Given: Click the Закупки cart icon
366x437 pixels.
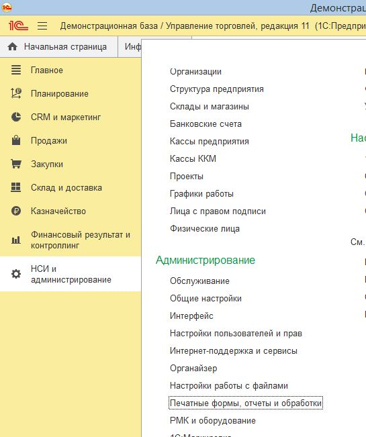Looking at the screenshot, I should (16, 164).
